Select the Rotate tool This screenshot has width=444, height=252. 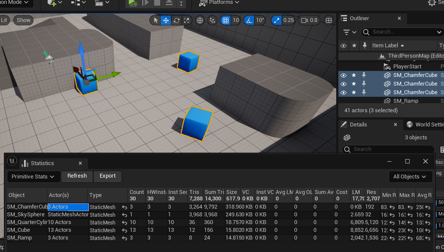176,20
